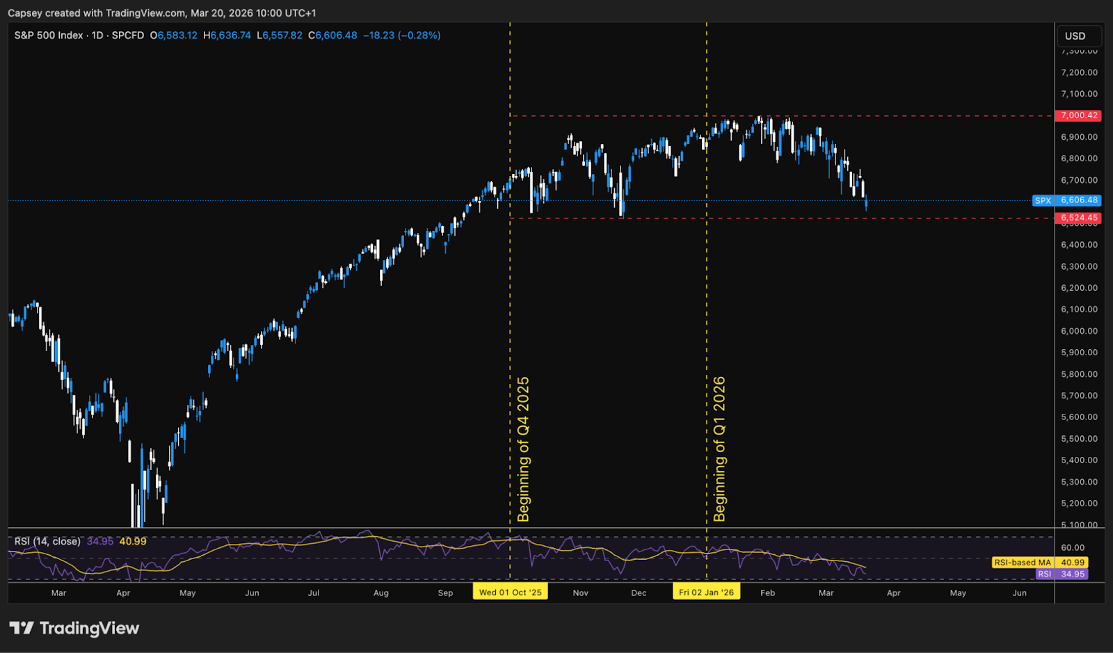Click the TradingView logo
1113x653 pixels.
[72, 628]
